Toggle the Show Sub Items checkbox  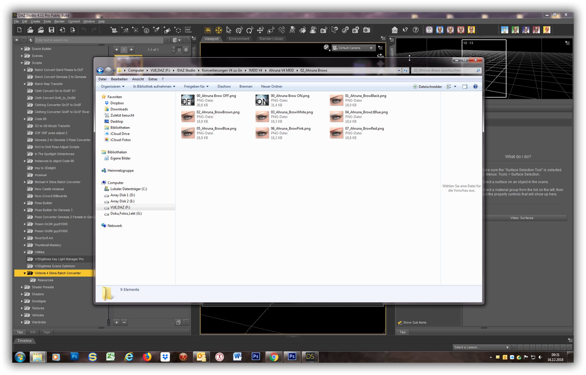point(400,322)
